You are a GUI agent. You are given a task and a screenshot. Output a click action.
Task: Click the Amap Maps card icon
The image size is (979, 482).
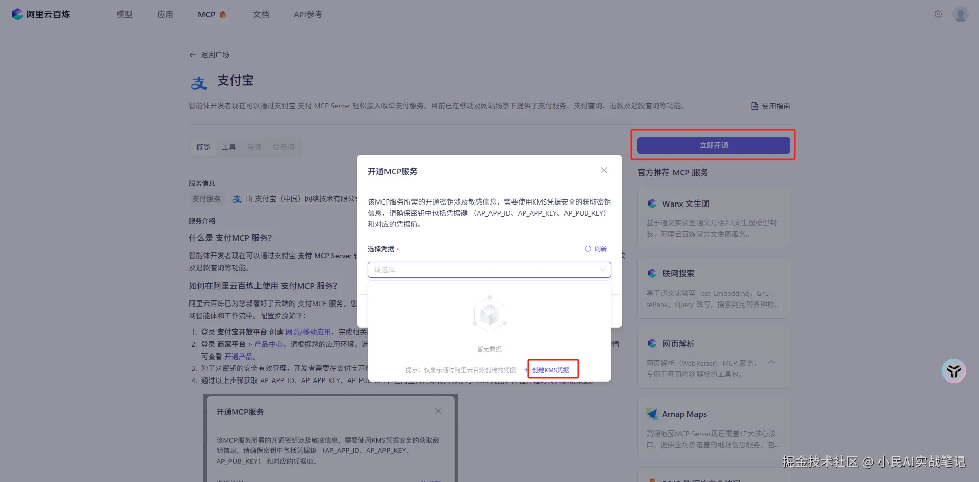(x=652, y=414)
